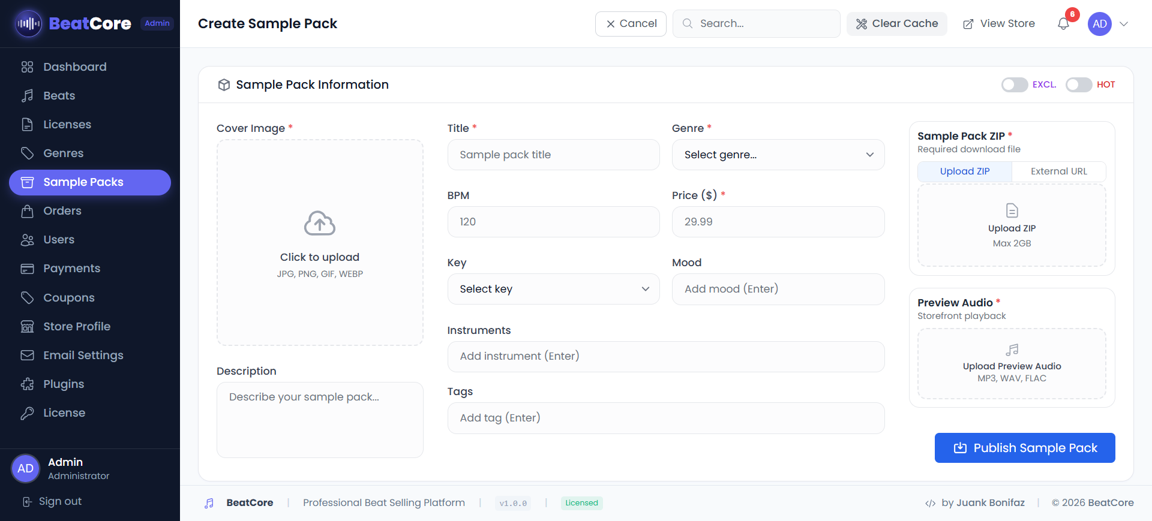Click the package icon beside Sample Pack Information
Image resolution: width=1152 pixels, height=521 pixels.
[224, 85]
